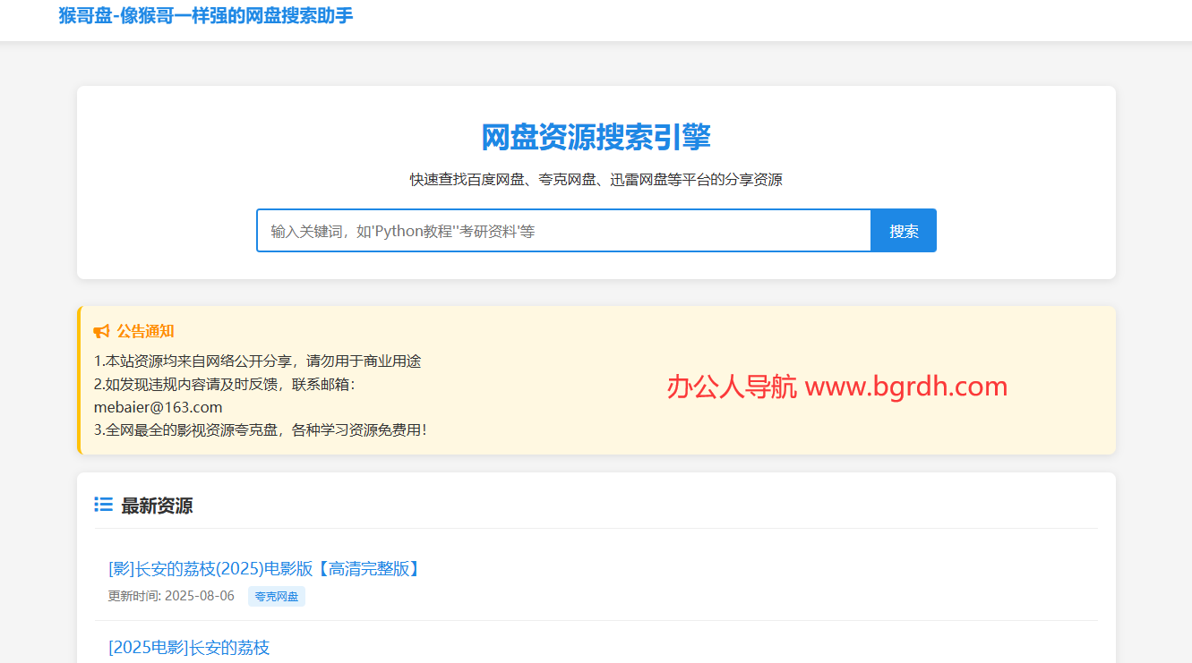Image resolution: width=1192 pixels, height=663 pixels.
Task: Click the orange 公告通知 title text
Action: tap(145, 332)
